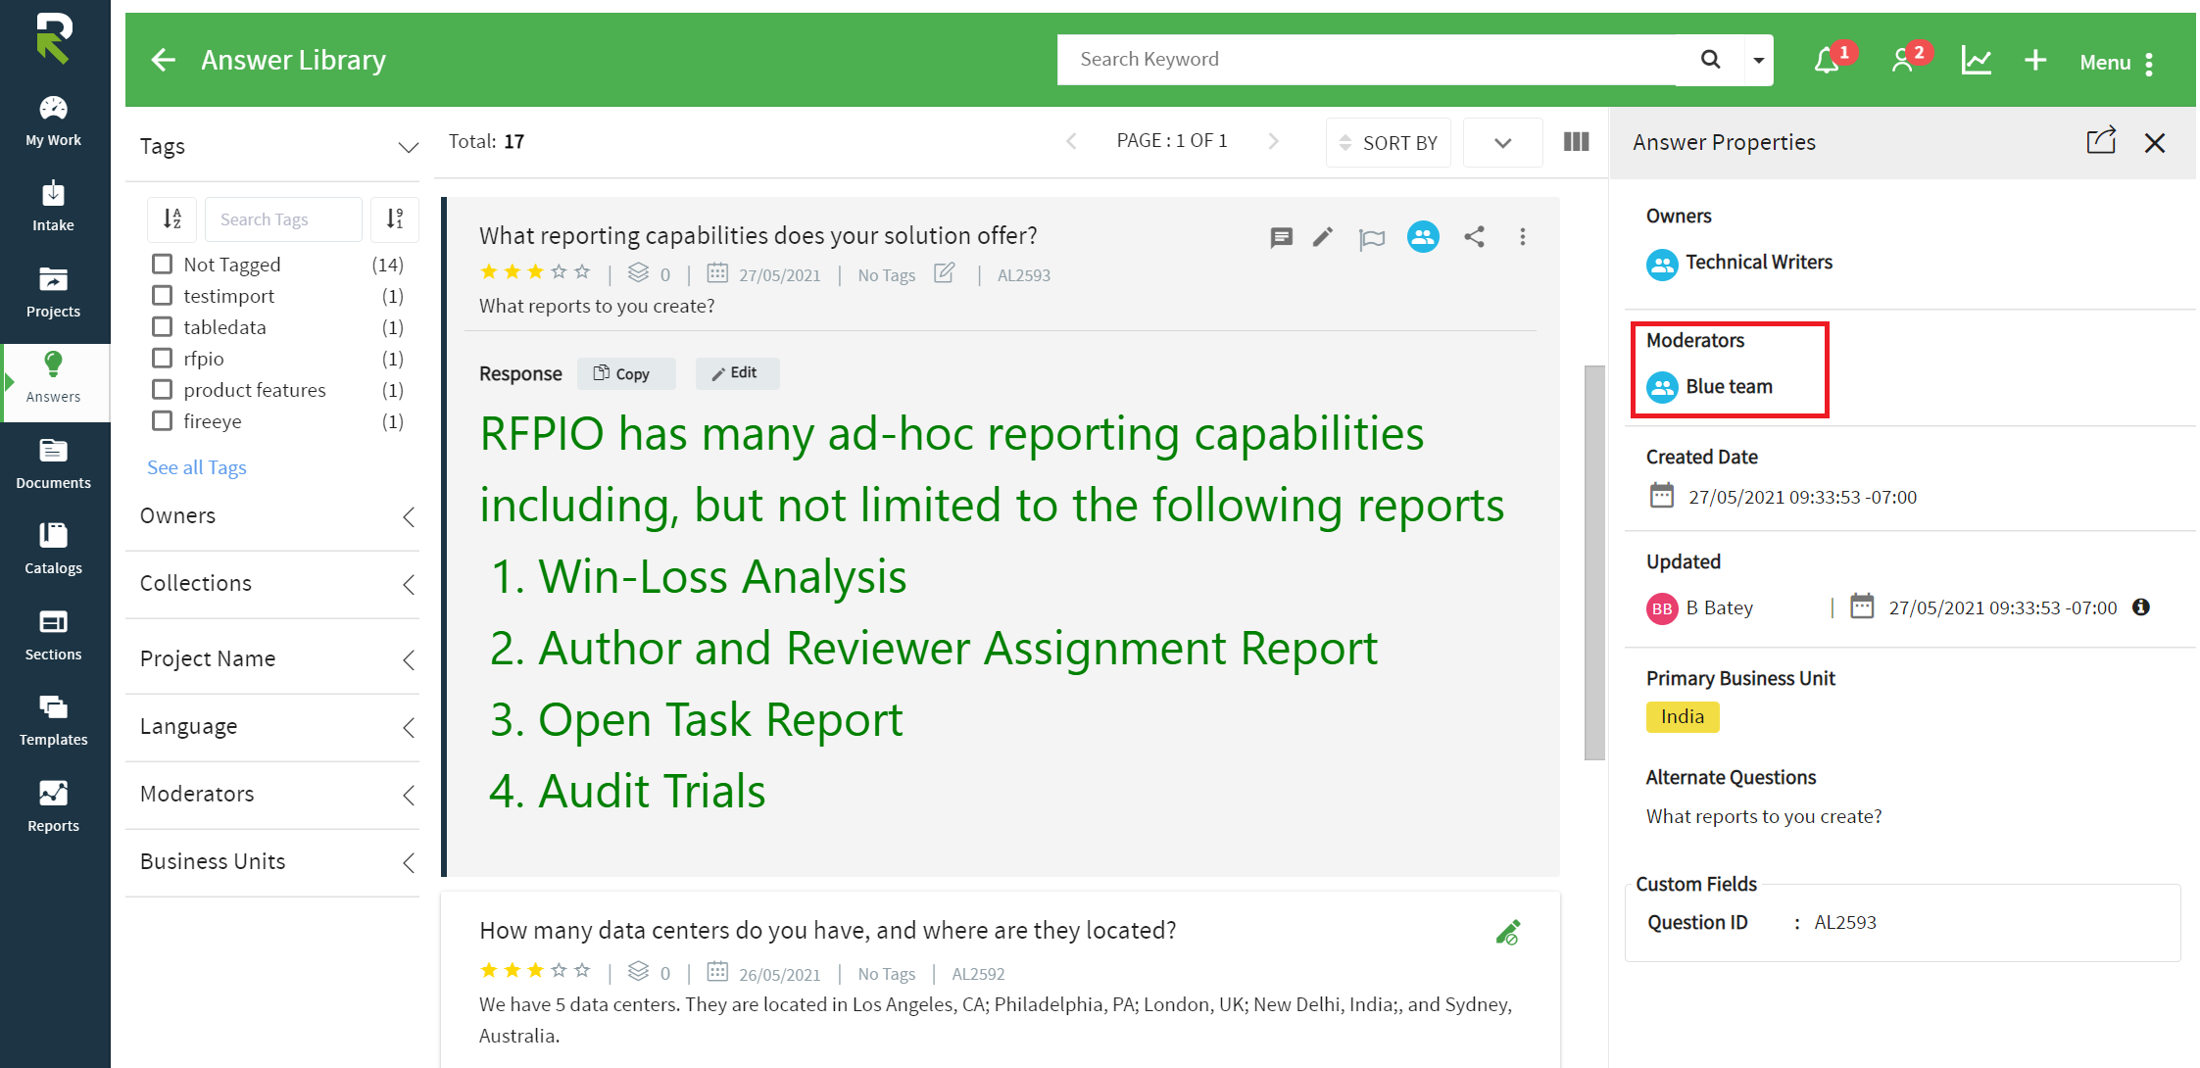Toggle the column layout view icon
This screenshot has width=2200, height=1068.
point(1576,142)
